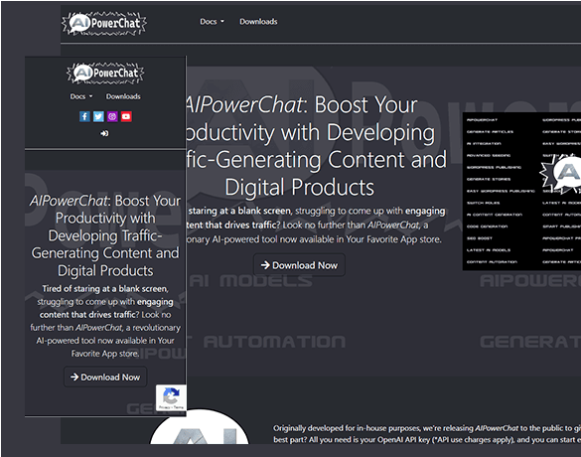The width and height of the screenshot is (581, 457).
Task: Click the login arrow icon in mobile preview
Action: 105,133
